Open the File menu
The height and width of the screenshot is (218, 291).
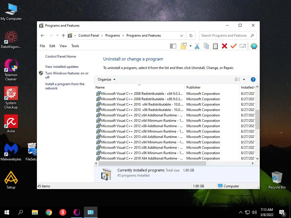tap(42, 46)
